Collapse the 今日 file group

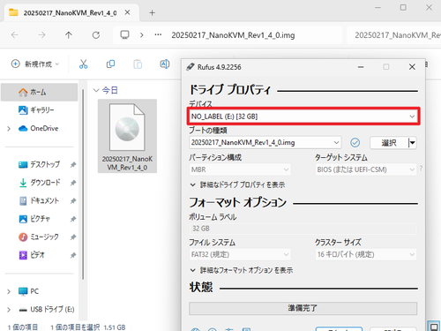(x=96, y=90)
